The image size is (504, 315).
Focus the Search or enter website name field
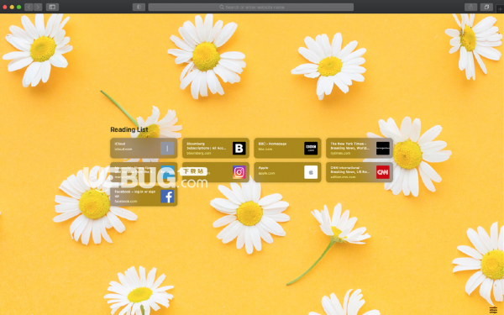(250, 7)
